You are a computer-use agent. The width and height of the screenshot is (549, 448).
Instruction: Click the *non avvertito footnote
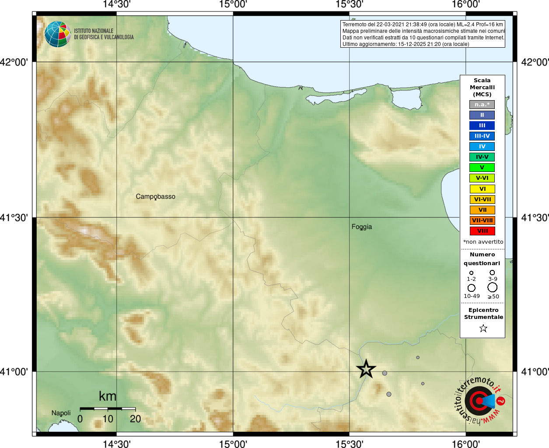(x=483, y=242)
